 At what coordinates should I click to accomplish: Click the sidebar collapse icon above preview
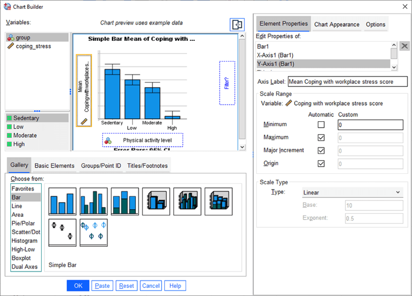(237, 25)
